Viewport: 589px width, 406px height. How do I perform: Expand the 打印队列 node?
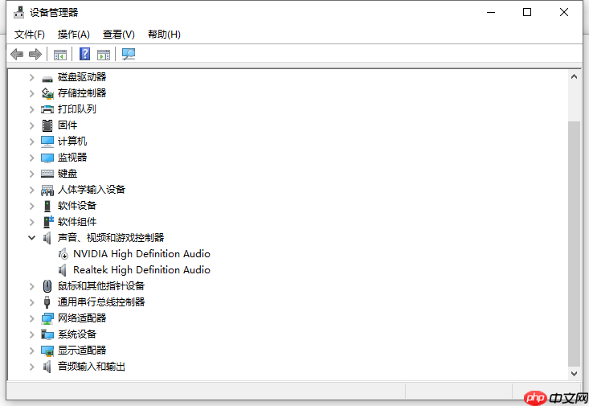[x=32, y=110]
